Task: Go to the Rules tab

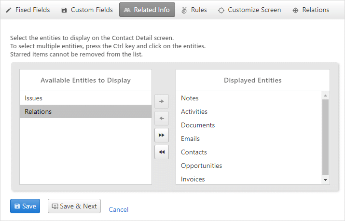Action: point(194,10)
